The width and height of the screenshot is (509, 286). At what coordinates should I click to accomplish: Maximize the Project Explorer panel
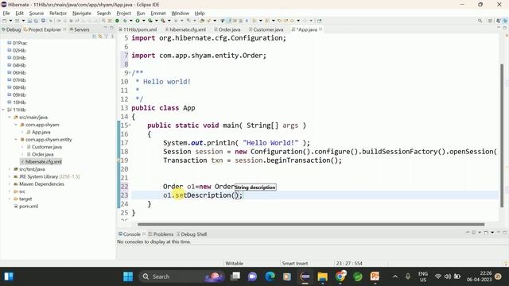point(111,29)
